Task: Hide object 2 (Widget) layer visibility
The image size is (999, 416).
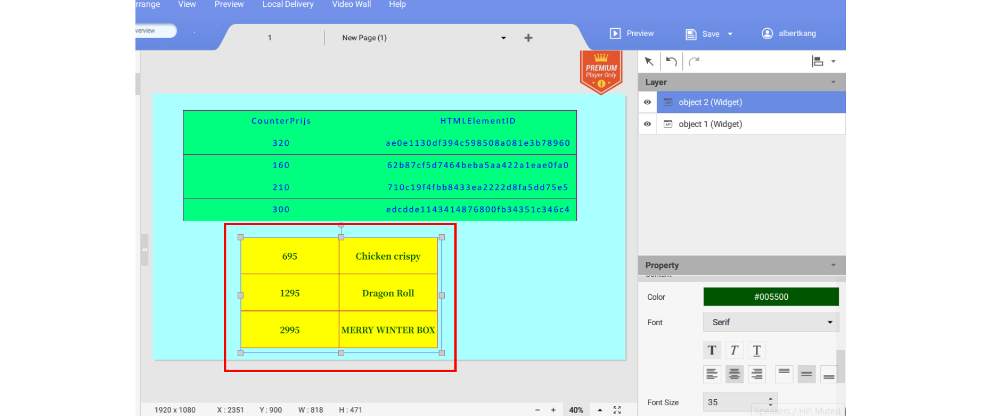Action: (647, 102)
